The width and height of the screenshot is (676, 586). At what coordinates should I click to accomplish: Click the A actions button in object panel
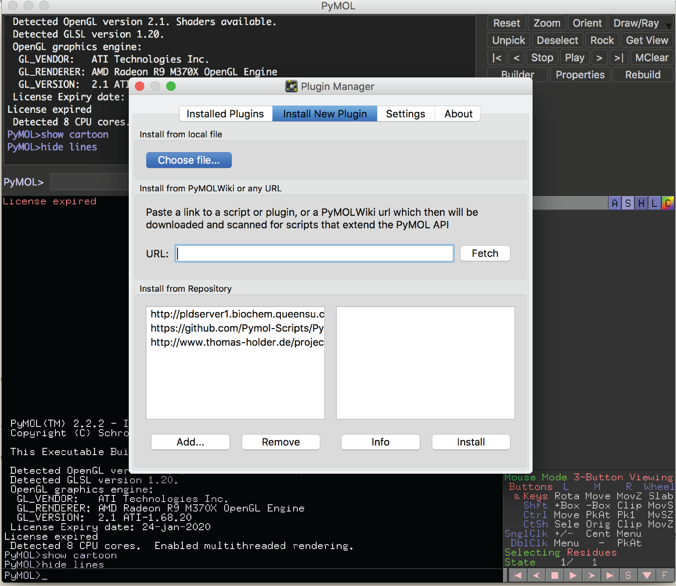pos(615,203)
